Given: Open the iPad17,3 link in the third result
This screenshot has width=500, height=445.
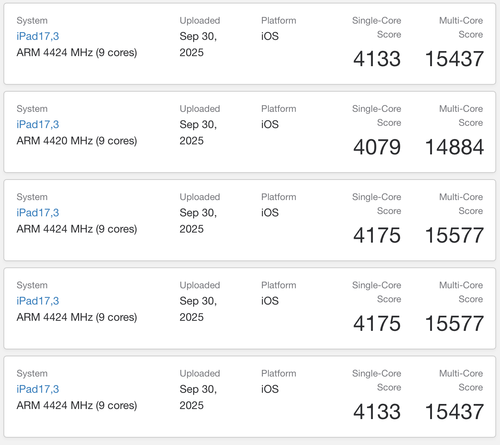Looking at the screenshot, I should [38, 213].
